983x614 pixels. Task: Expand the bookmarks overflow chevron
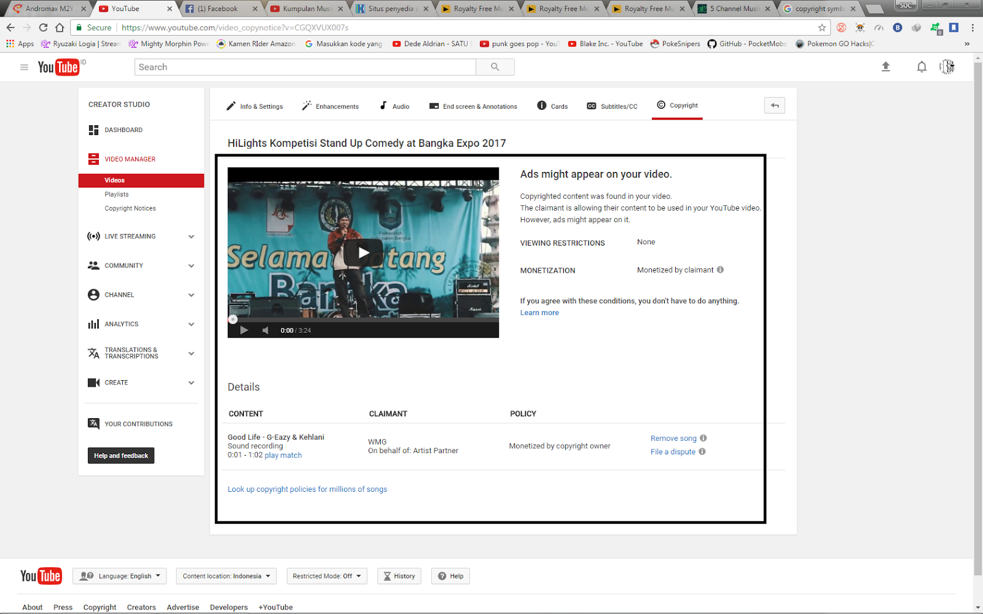(x=967, y=44)
